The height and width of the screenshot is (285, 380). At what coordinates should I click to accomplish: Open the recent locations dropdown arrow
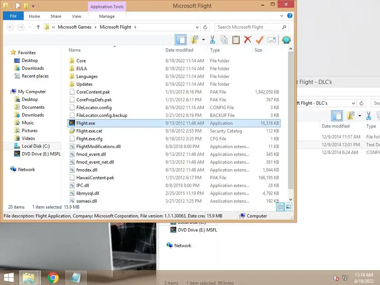pos(30,27)
